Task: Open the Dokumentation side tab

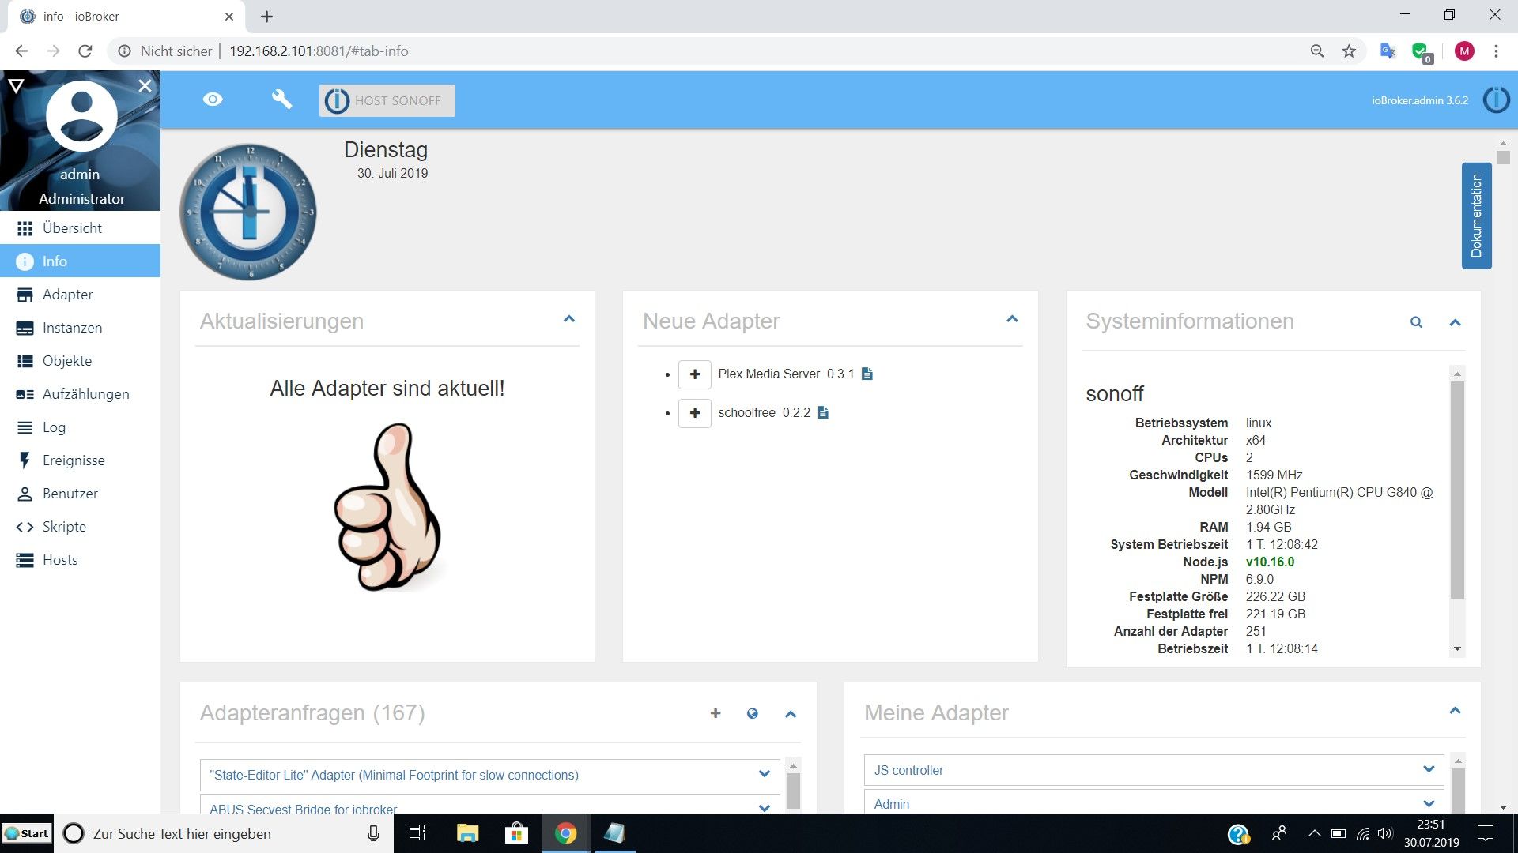Action: tap(1476, 216)
